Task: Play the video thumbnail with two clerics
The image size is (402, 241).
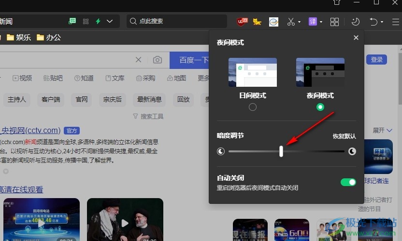Action: [x=125, y=219]
